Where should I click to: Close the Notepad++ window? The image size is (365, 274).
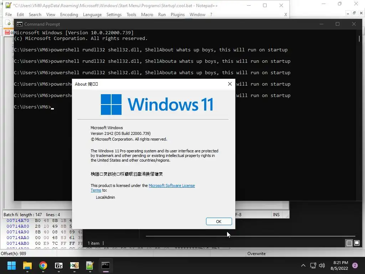pyautogui.click(x=281, y=5)
